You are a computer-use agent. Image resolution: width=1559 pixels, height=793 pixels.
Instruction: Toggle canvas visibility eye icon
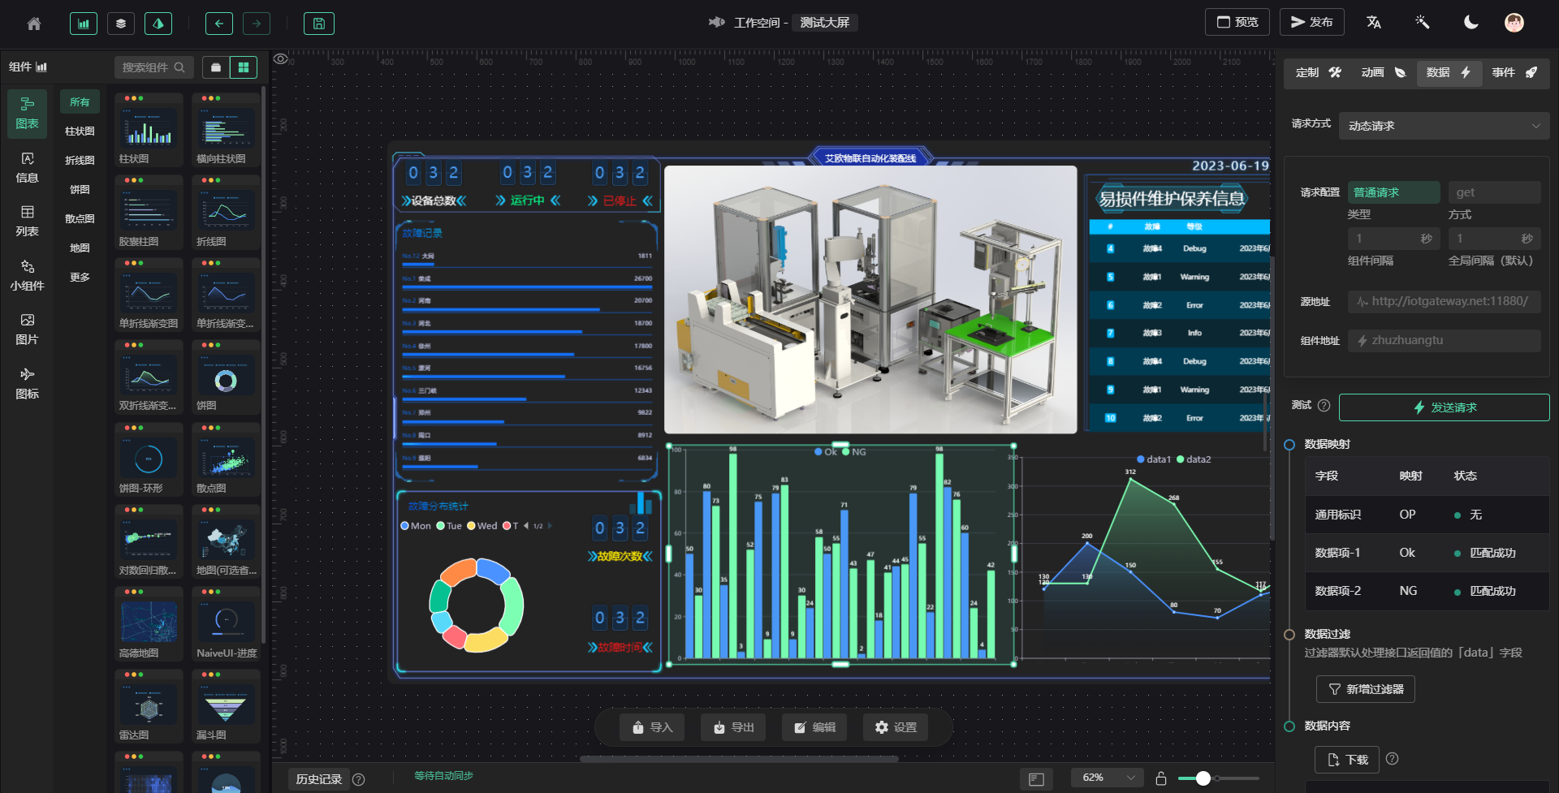[x=281, y=58]
